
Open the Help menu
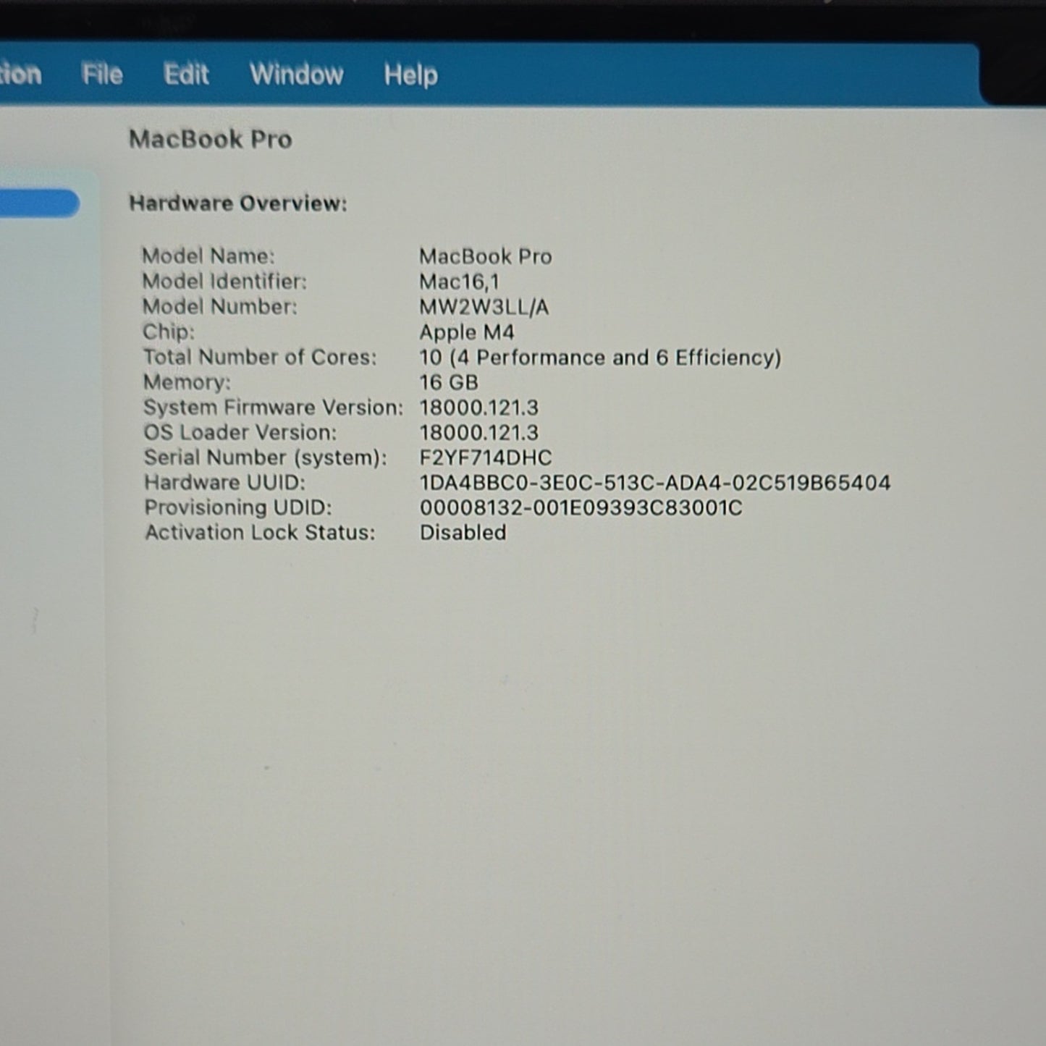tap(410, 75)
